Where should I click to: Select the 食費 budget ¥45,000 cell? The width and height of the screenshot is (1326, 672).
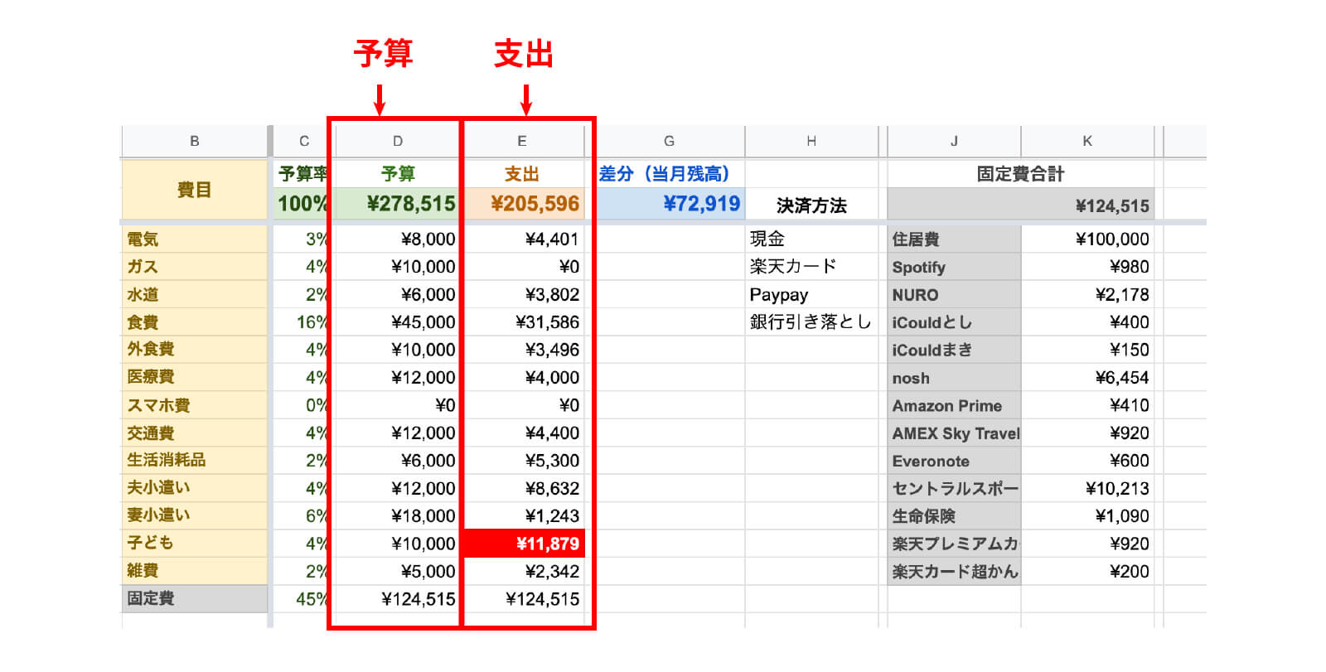coord(397,322)
